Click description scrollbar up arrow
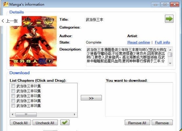 [170, 50]
